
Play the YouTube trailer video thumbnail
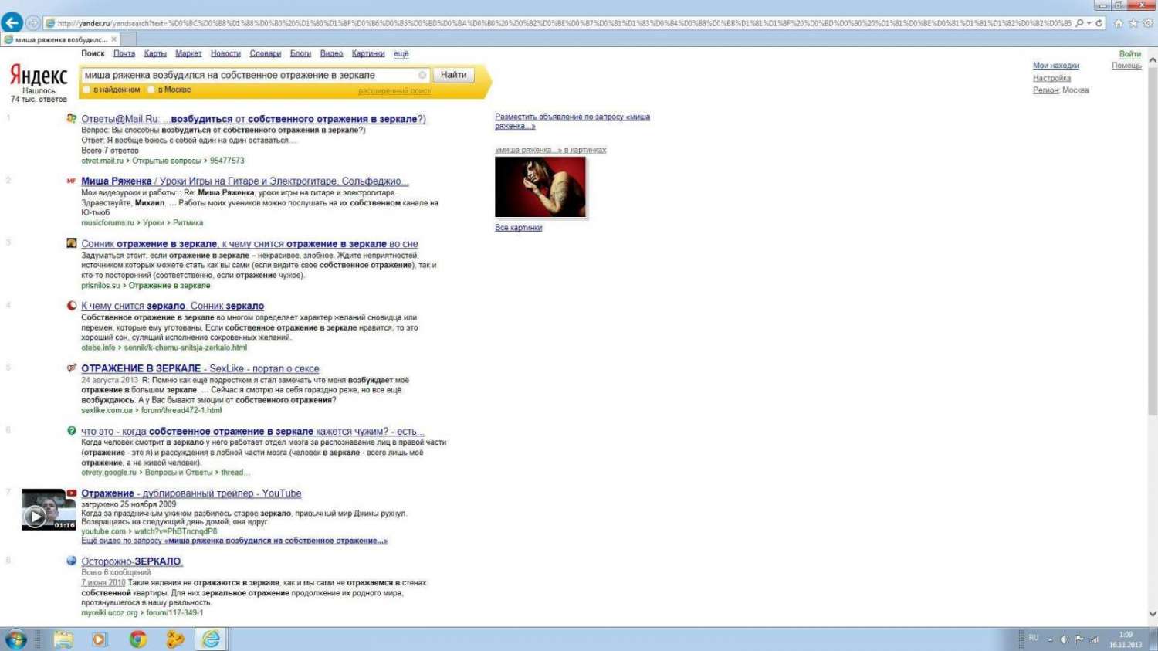49,510
